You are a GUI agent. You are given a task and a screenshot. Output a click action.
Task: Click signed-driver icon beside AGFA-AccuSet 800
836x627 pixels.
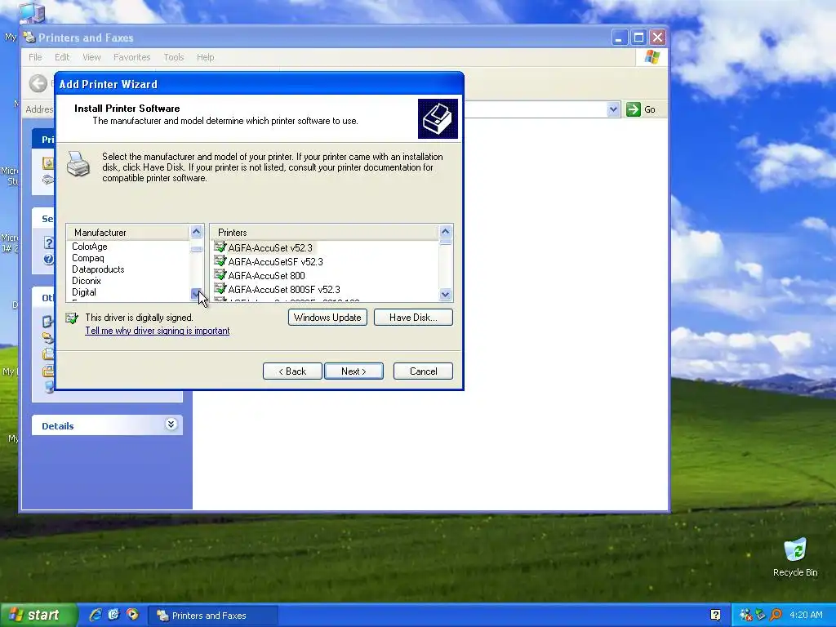tap(220, 274)
